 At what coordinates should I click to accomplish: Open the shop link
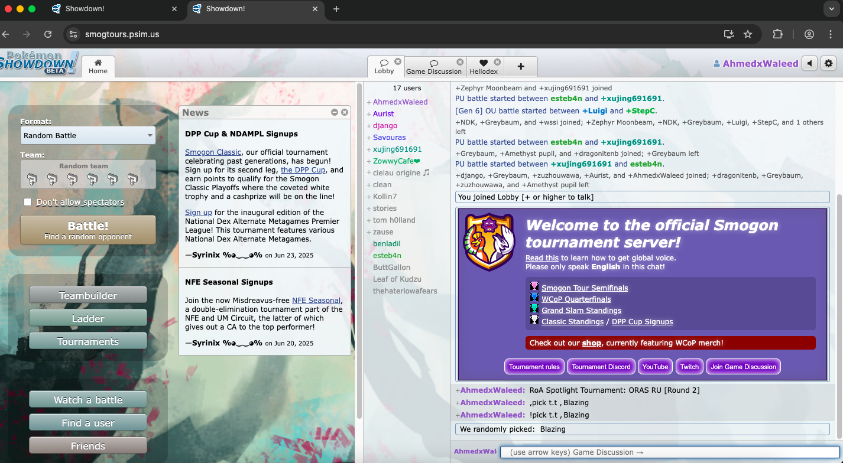(x=591, y=343)
